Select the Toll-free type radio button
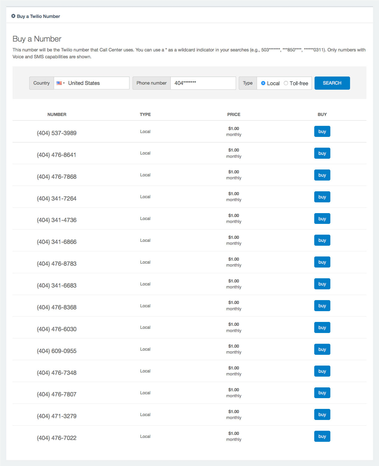Image resolution: width=379 pixels, height=466 pixels. (x=286, y=83)
